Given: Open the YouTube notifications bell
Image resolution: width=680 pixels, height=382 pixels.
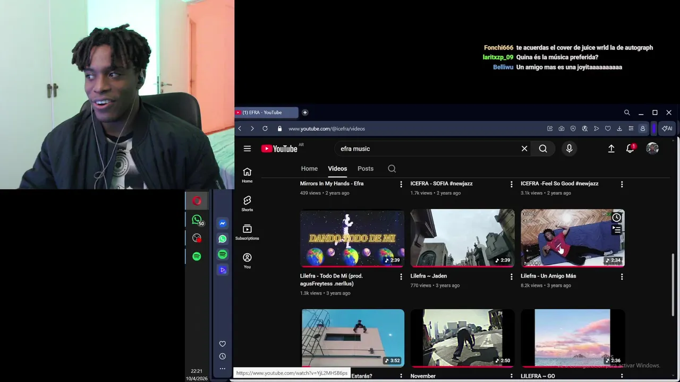Looking at the screenshot, I should (x=631, y=149).
